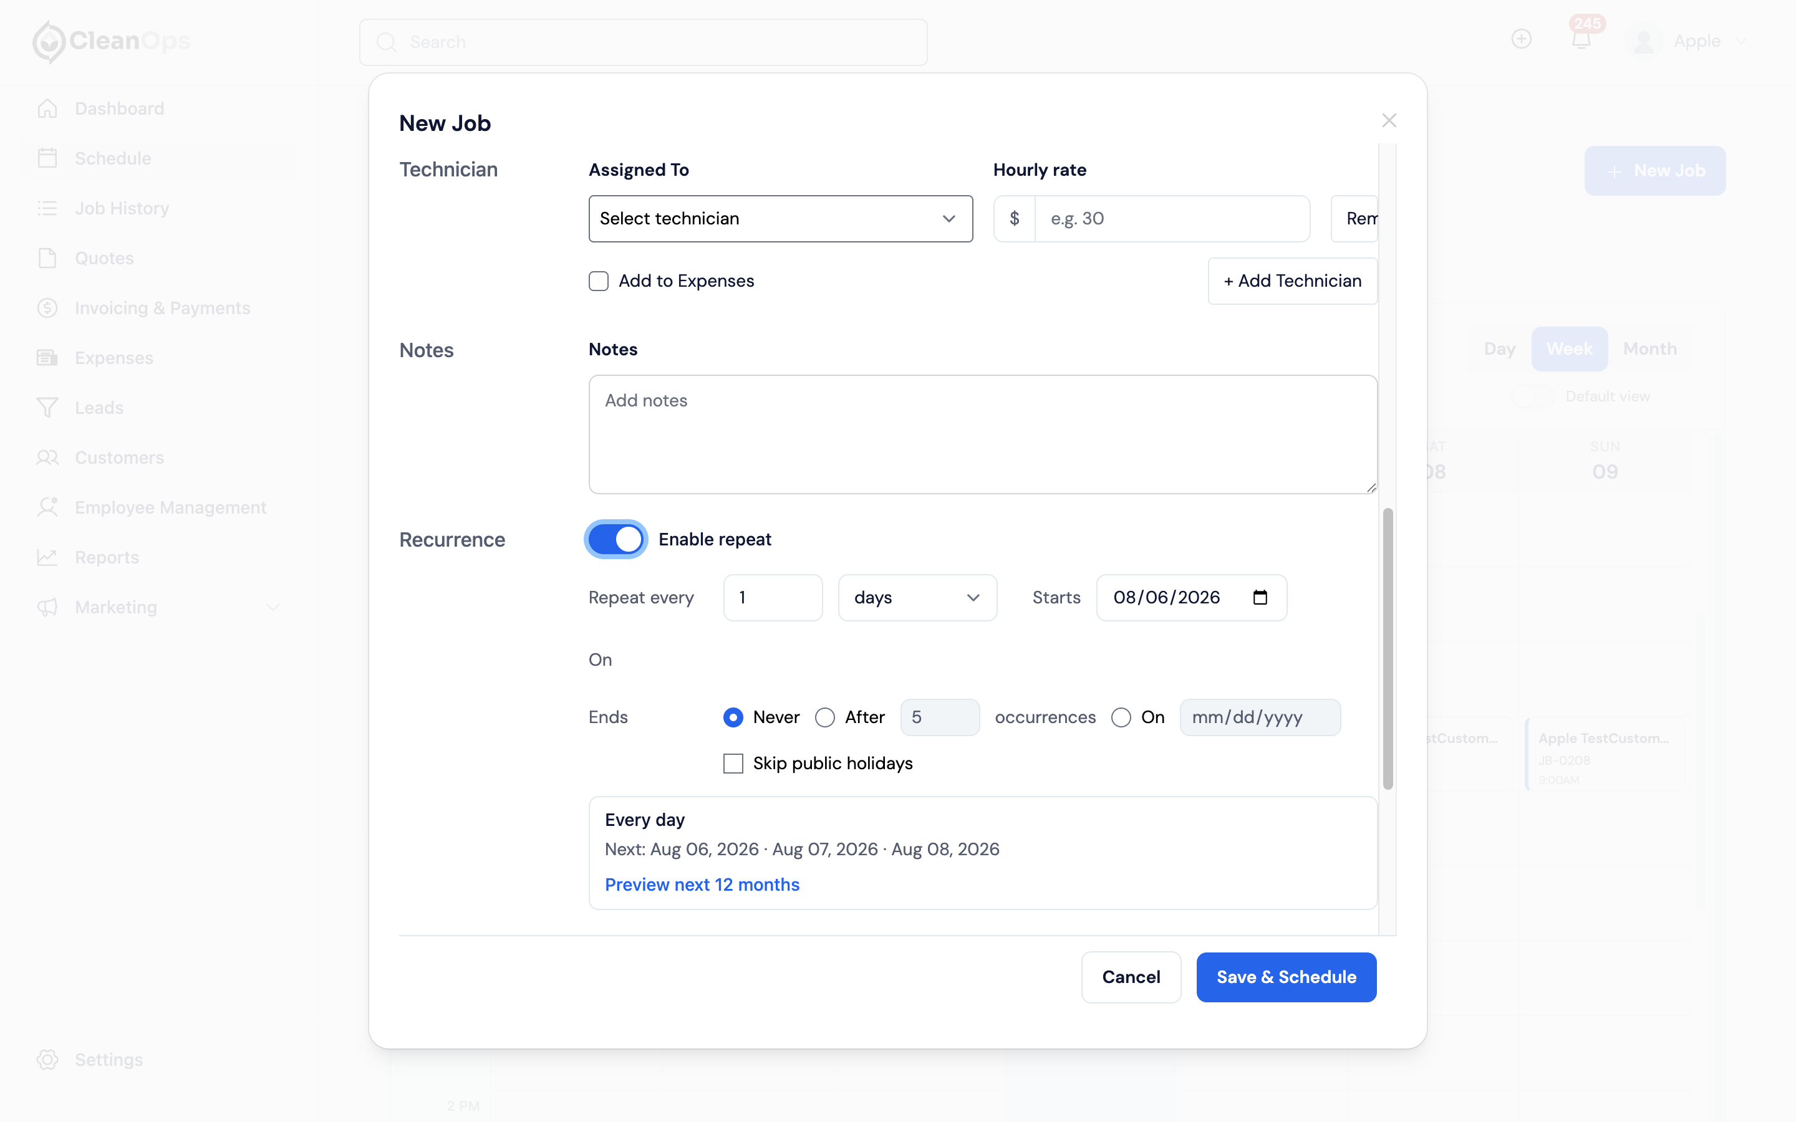This screenshot has height=1122, width=1796.
Task: Click the Quotes document icon
Action: coord(47,258)
